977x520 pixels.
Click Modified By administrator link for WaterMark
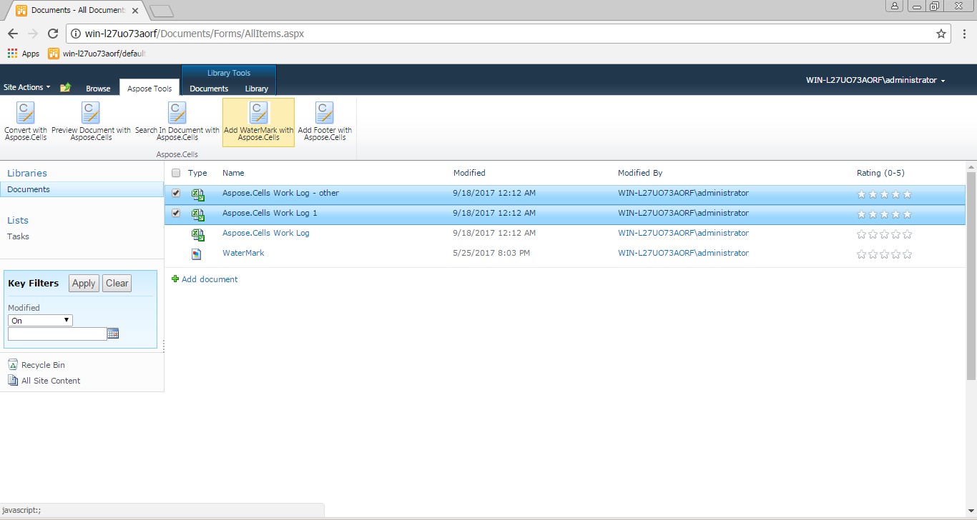683,253
